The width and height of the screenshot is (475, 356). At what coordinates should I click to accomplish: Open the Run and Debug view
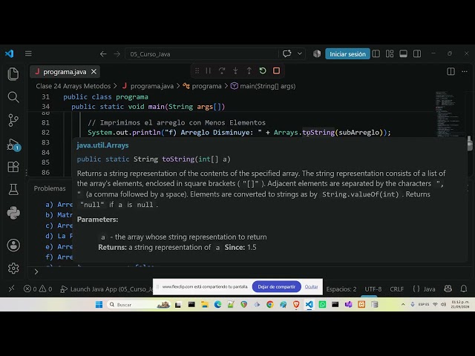pyautogui.click(x=13, y=145)
